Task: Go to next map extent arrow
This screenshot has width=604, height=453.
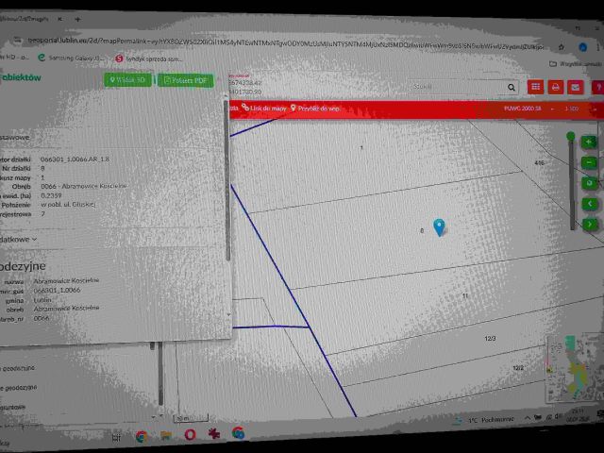Action: (x=590, y=224)
